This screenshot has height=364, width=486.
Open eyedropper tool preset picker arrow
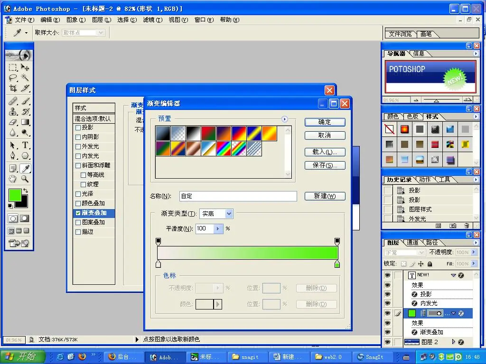(x=27, y=33)
